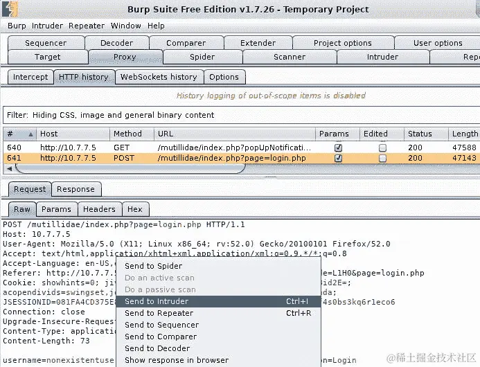Click status 200 in row 640

[x=415, y=148]
